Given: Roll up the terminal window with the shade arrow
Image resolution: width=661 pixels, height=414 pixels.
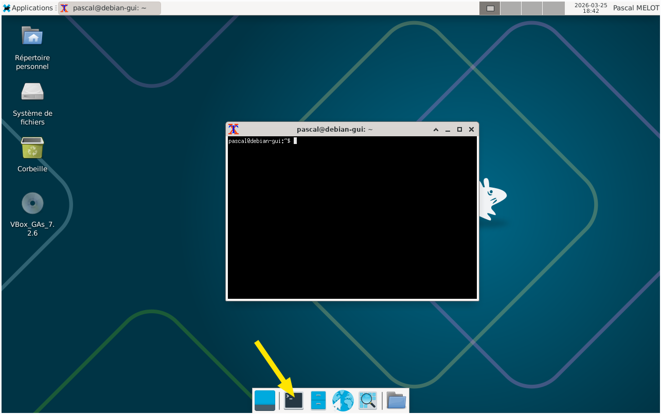Looking at the screenshot, I should tap(436, 130).
